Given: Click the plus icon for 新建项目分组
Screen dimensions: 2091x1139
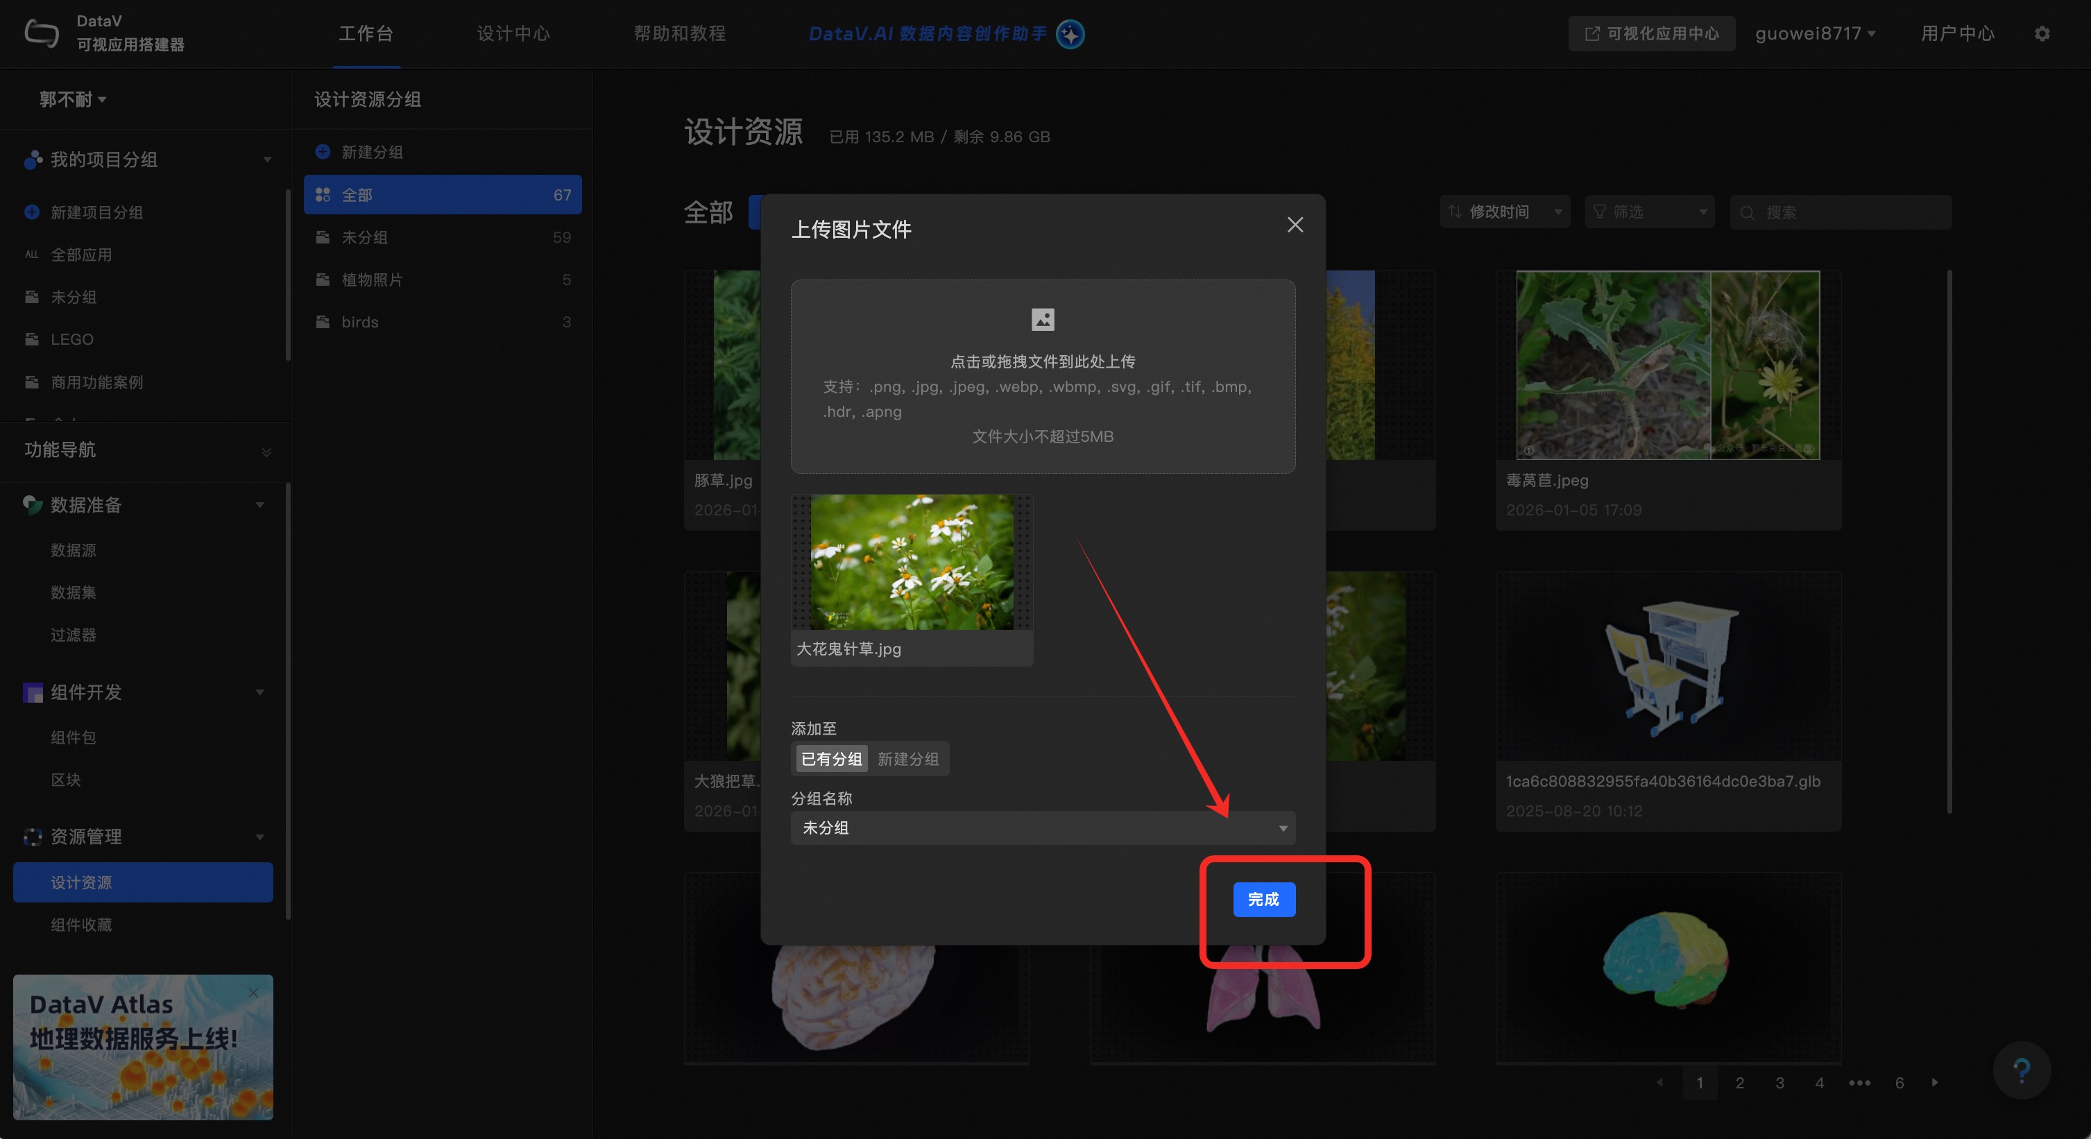Looking at the screenshot, I should 32,212.
